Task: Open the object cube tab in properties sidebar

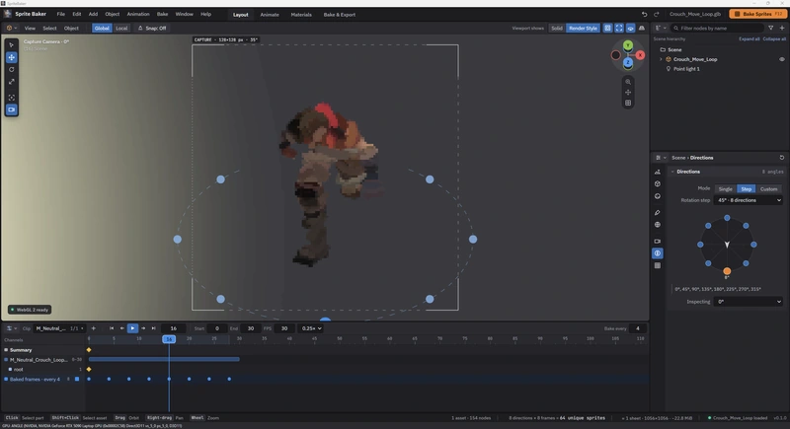Action: (x=658, y=184)
